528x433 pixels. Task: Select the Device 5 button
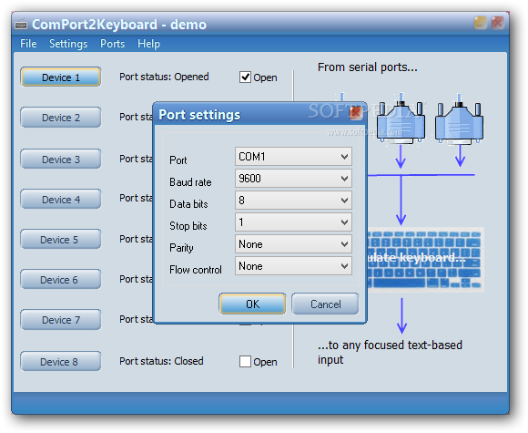tap(61, 240)
